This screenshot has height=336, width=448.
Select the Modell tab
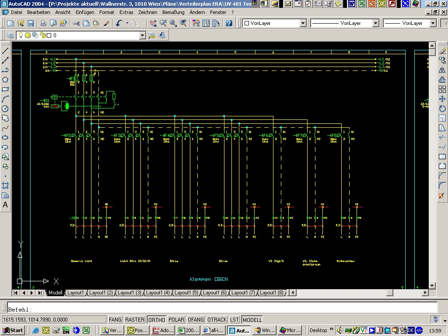56,293
